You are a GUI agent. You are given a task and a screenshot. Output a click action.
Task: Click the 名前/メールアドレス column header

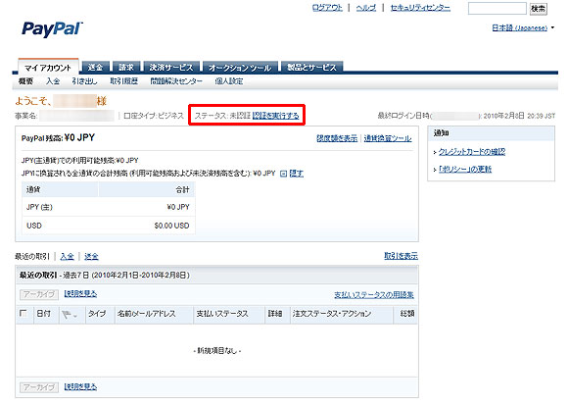point(146,314)
